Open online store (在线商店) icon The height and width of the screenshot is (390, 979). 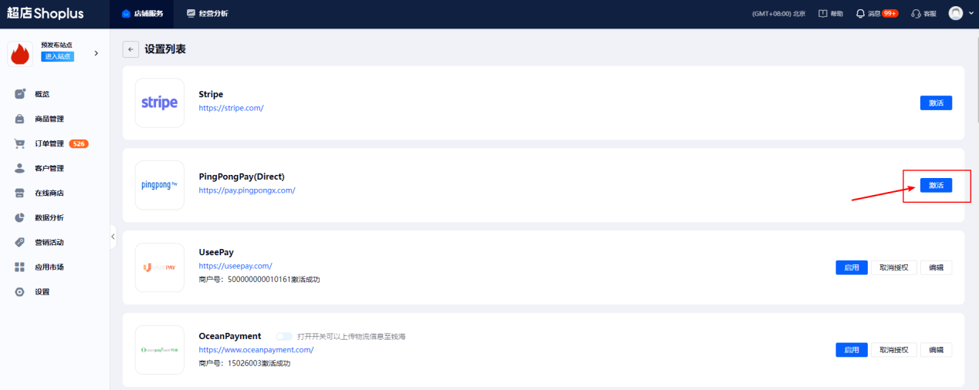20,193
